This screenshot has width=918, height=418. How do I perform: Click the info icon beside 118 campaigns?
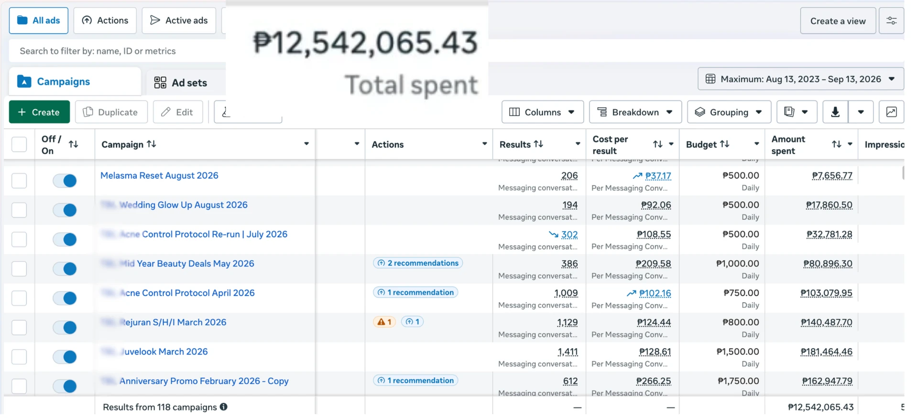(223, 407)
